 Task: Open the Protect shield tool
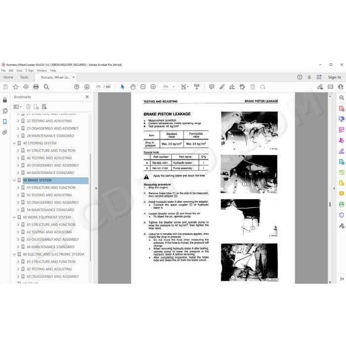pos(342,215)
